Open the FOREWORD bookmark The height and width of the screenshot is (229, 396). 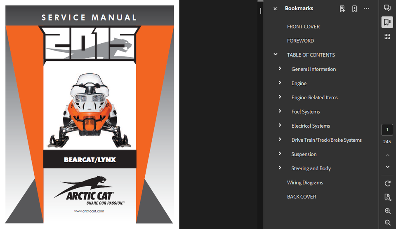coord(301,41)
